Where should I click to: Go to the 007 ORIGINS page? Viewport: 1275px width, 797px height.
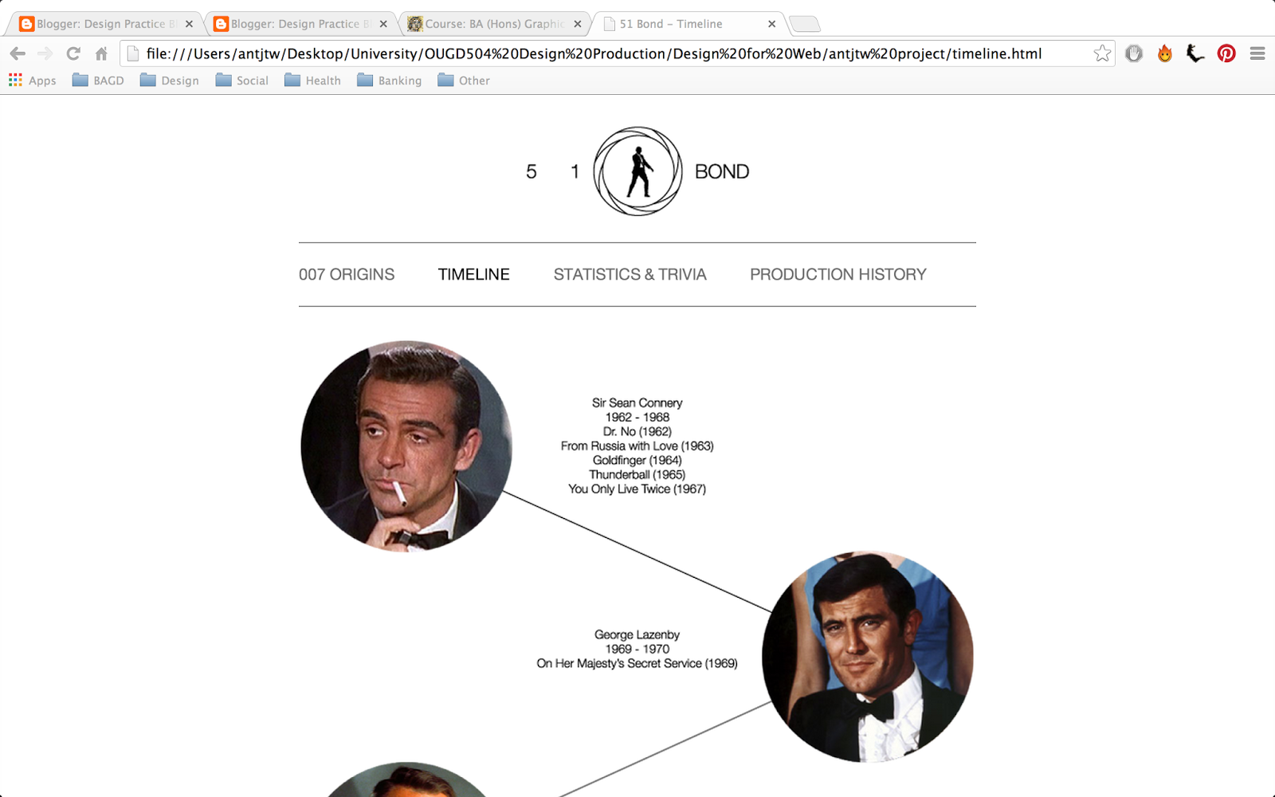tap(347, 274)
